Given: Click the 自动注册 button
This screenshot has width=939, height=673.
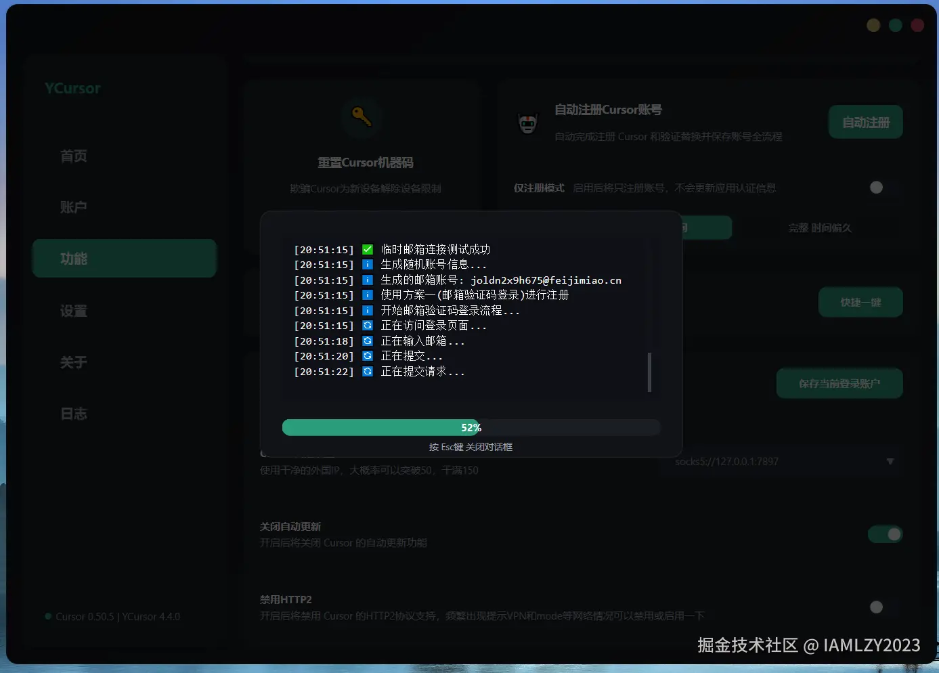Looking at the screenshot, I should 866,122.
